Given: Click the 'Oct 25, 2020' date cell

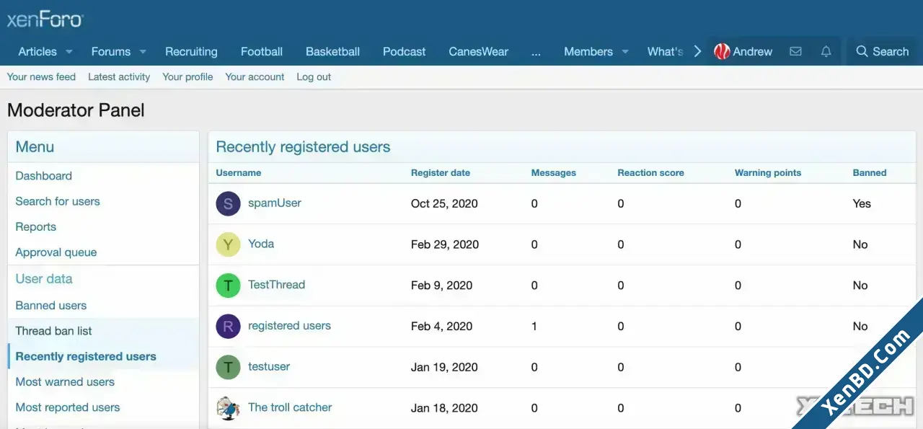Looking at the screenshot, I should (x=444, y=204).
